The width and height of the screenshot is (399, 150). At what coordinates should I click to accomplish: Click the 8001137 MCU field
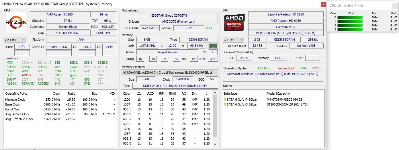click(108, 27)
